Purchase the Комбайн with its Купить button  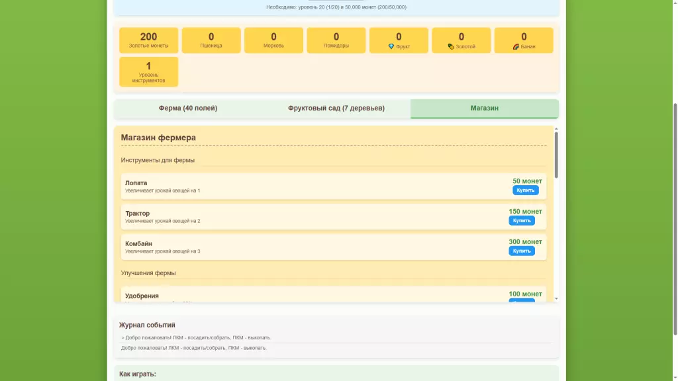coord(522,251)
